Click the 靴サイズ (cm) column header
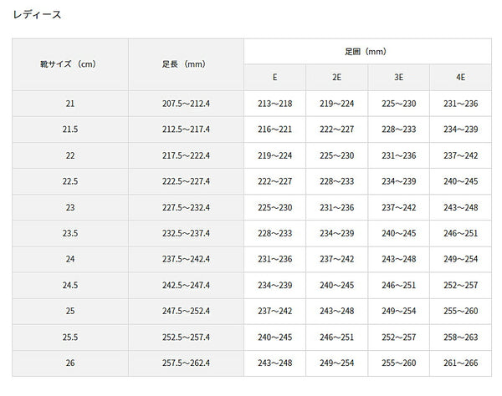This screenshot has height=396, width=502. (69, 63)
